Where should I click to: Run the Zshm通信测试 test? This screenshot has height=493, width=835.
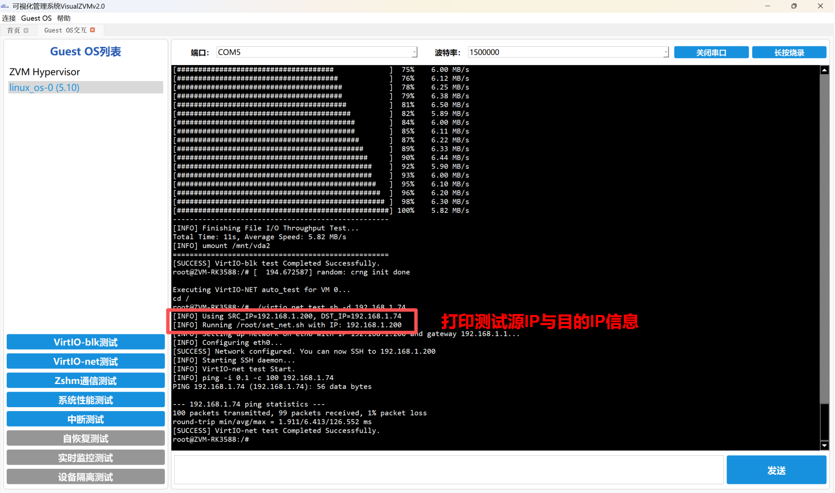click(x=85, y=381)
